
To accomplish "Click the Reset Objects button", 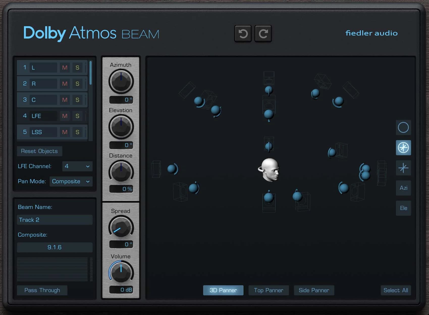I will (x=39, y=151).
